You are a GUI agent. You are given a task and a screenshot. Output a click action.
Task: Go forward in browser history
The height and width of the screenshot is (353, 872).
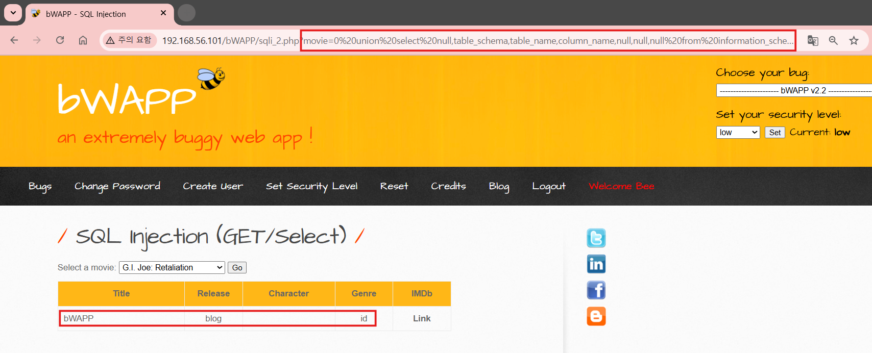click(x=37, y=40)
